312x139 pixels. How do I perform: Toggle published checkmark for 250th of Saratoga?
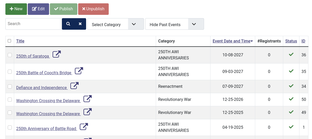[x=291, y=55]
